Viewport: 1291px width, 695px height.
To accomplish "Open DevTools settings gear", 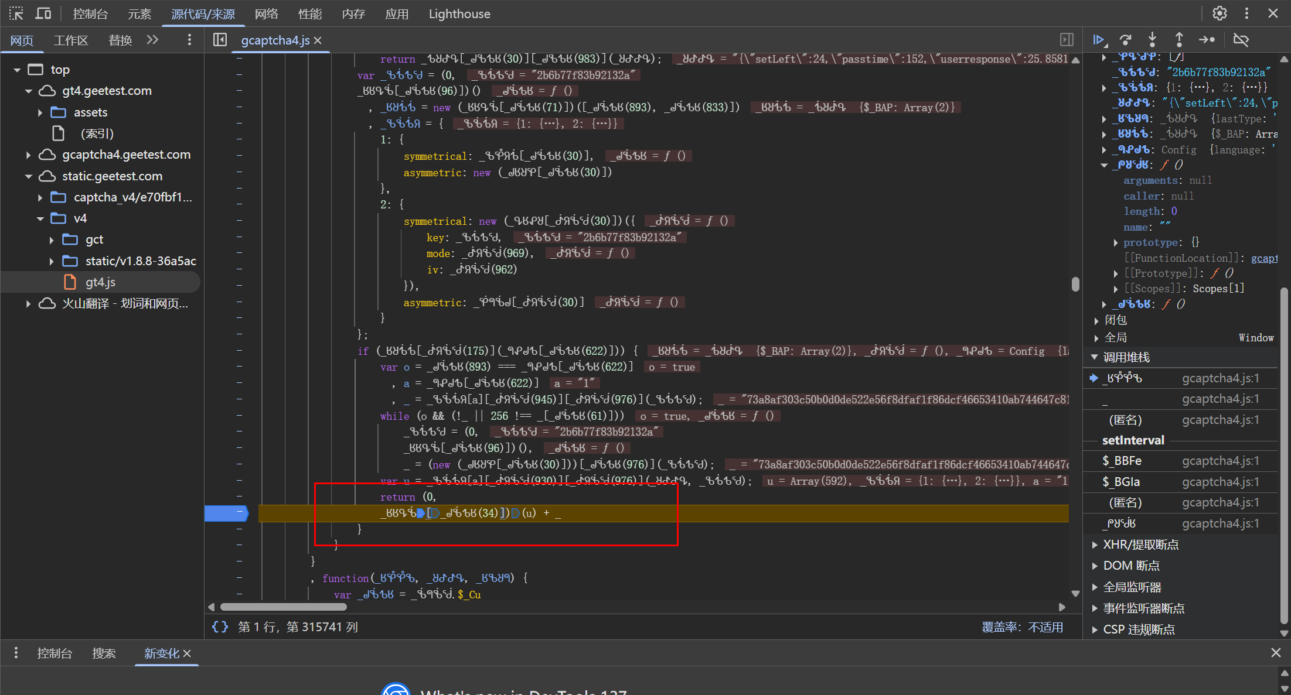I will (1220, 13).
